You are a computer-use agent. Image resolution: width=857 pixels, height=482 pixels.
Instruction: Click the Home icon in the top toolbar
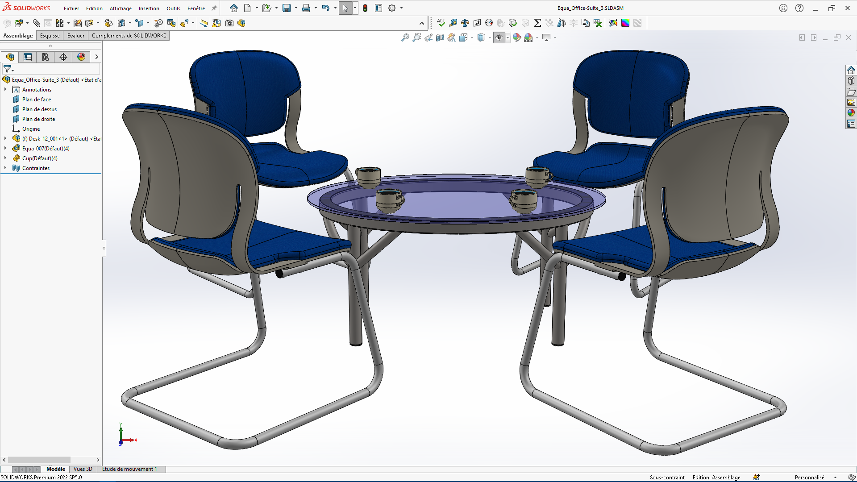click(x=234, y=8)
